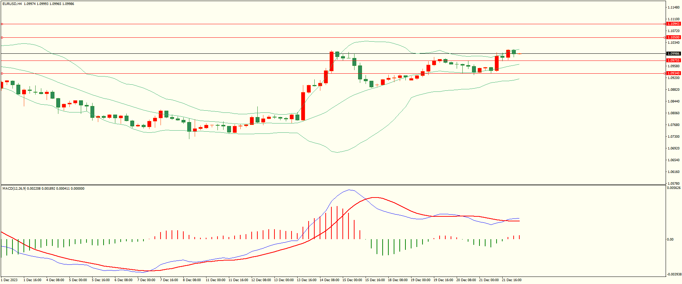682x284 pixels.
Task: Click the 1.06920 value on the price scale
Action: coord(674,148)
